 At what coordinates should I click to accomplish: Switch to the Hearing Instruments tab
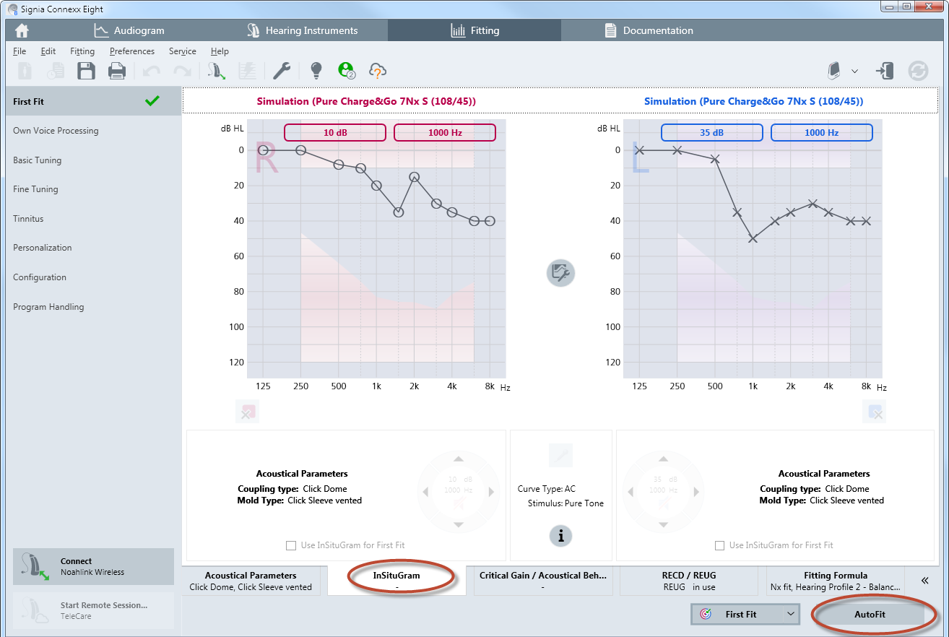(301, 30)
